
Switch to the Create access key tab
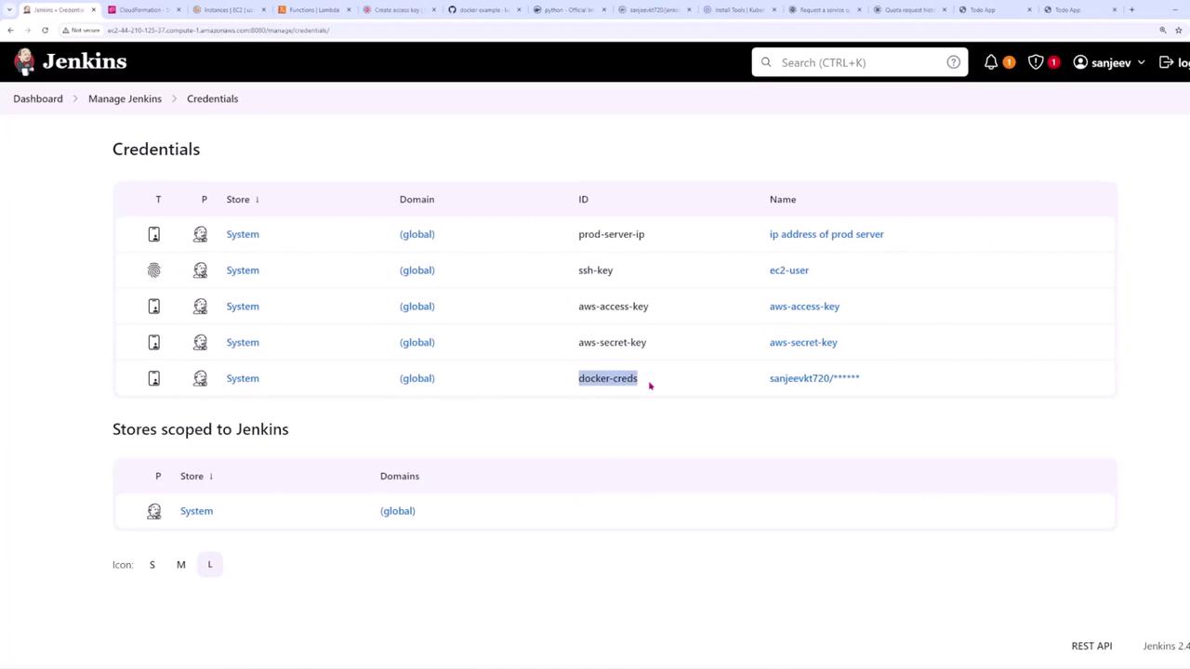(398, 9)
